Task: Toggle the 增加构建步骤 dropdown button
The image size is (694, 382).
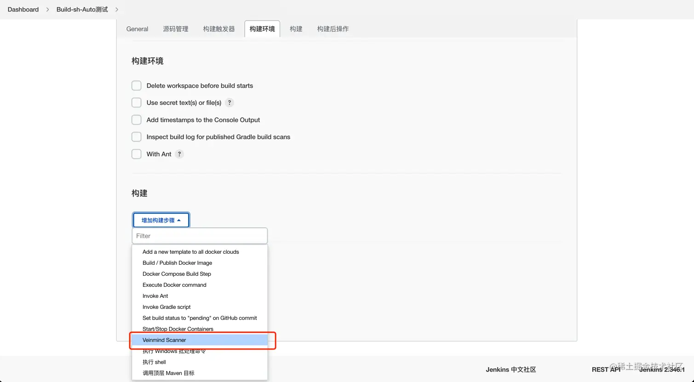Action: point(161,220)
